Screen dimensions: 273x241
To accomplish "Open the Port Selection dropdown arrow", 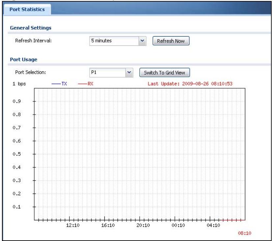I will (x=129, y=72).
